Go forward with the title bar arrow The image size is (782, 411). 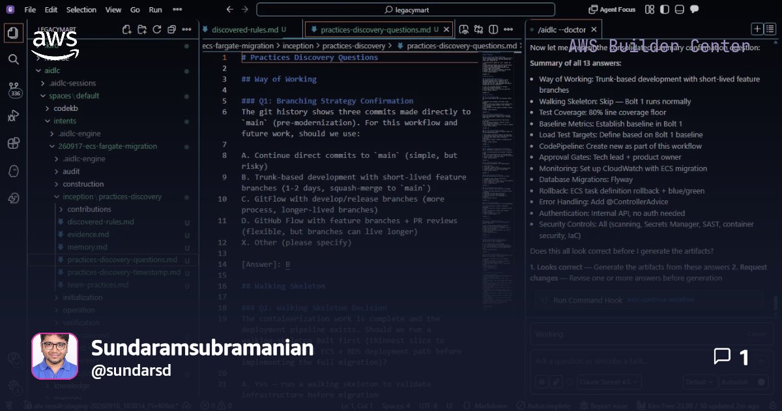(x=244, y=10)
